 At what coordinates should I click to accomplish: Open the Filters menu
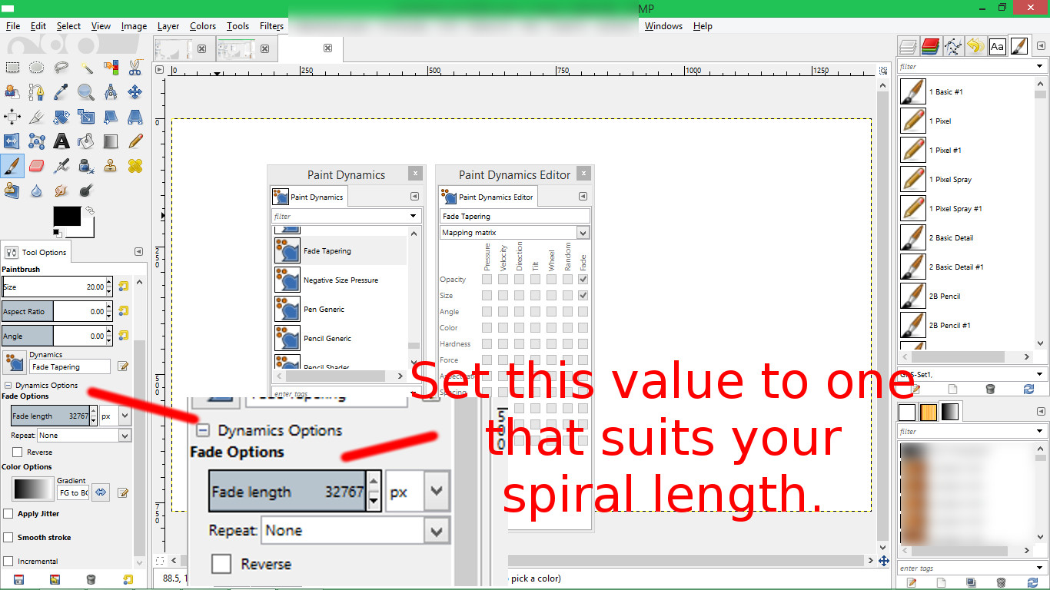(x=271, y=26)
